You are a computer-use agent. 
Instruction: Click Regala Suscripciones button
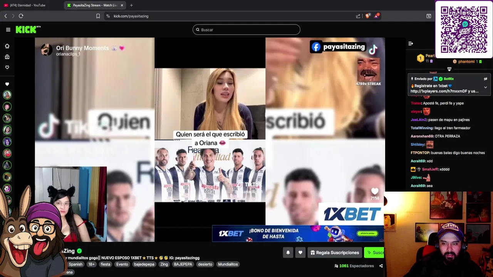(335, 253)
